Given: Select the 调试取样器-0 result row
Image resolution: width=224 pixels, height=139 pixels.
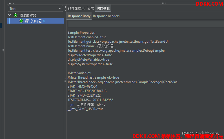Looking at the screenshot, I should coord(36,21).
